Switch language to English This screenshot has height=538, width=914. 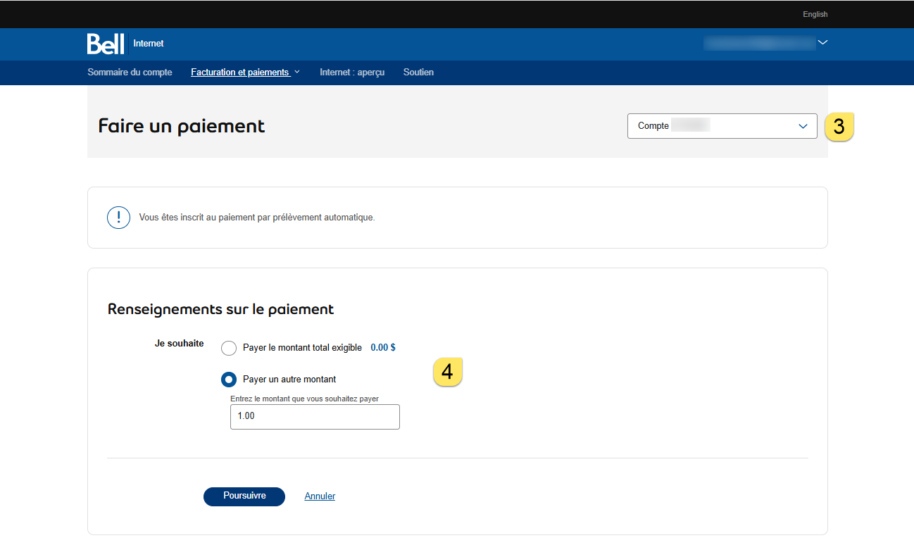(x=815, y=14)
